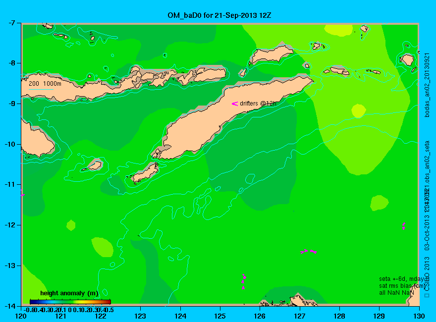Screen dimensions: 436x322
Task: Click the magenta drifter marker at the left map edge
Action: tap(22, 194)
